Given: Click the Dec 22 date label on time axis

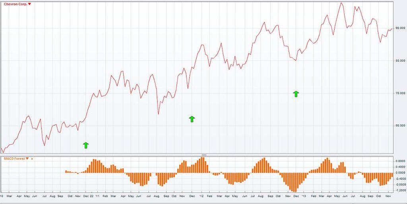Looking at the screenshot, I should click(89, 196).
